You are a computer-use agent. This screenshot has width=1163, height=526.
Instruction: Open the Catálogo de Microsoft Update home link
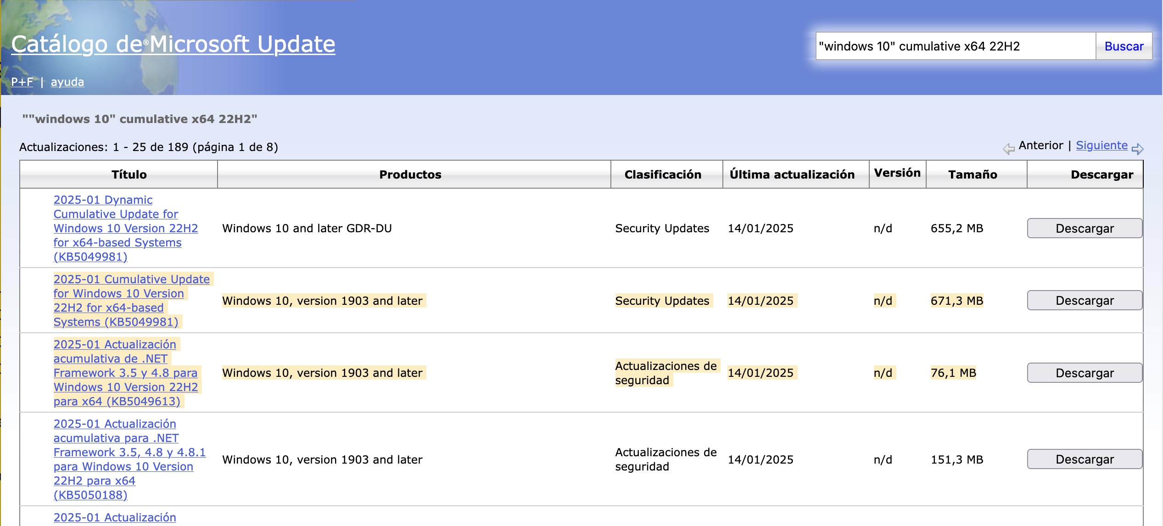[x=173, y=45]
